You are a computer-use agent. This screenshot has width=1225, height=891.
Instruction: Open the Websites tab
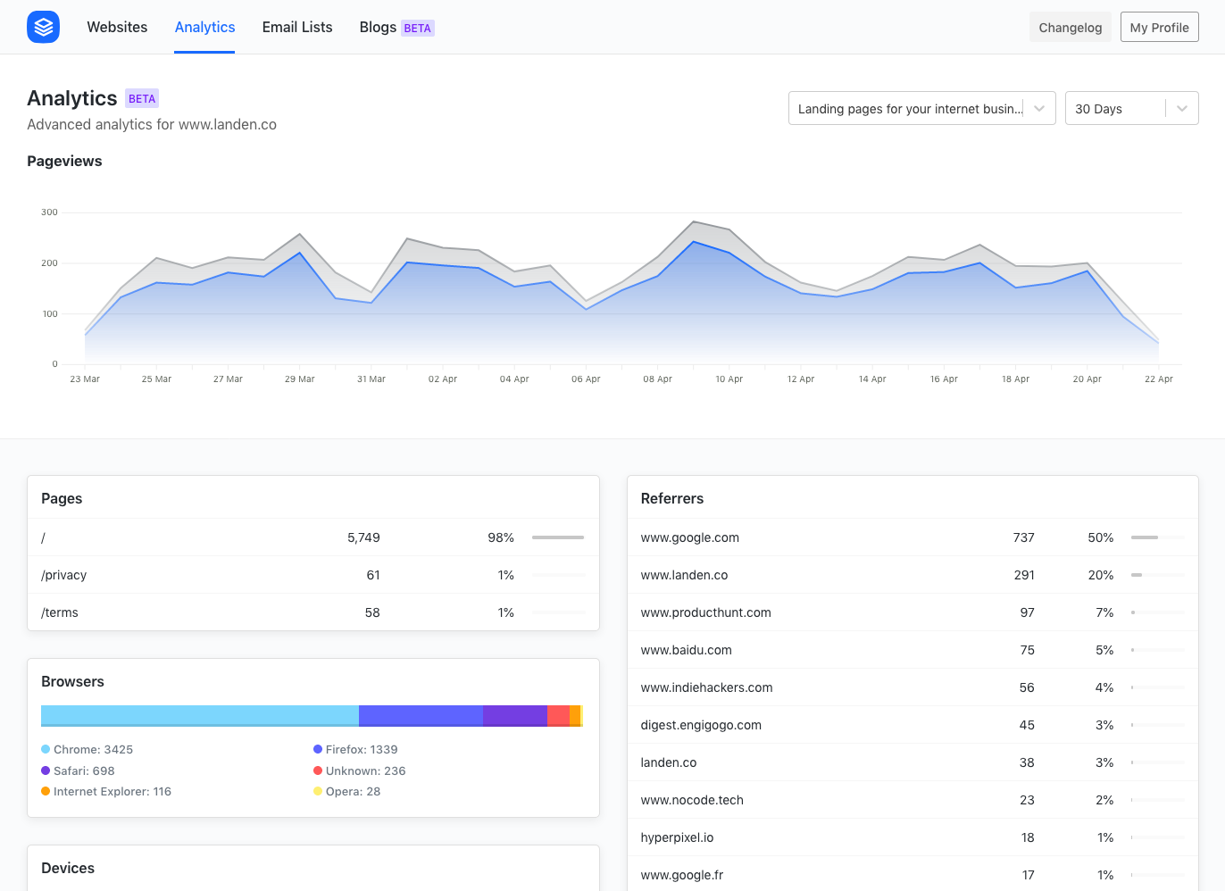(x=117, y=27)
